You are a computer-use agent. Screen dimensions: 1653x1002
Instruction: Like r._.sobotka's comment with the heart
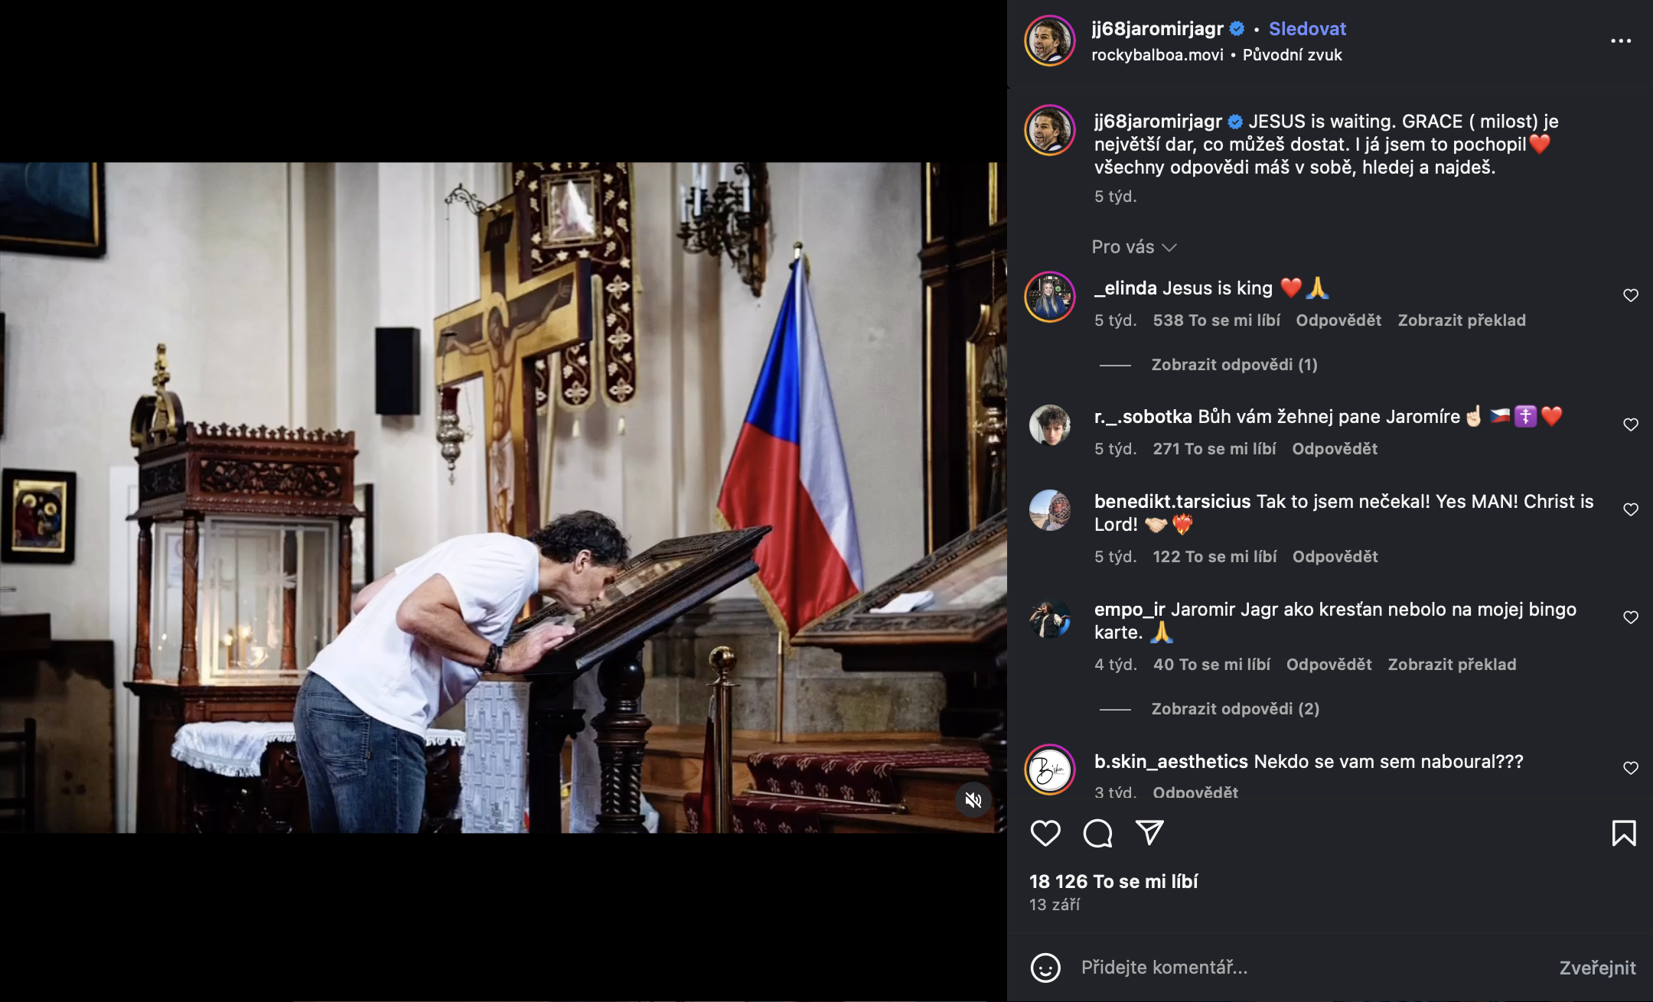(1631, 425)
